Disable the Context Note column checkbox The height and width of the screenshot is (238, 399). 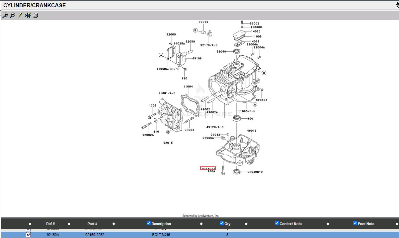(x=277, y=223)
